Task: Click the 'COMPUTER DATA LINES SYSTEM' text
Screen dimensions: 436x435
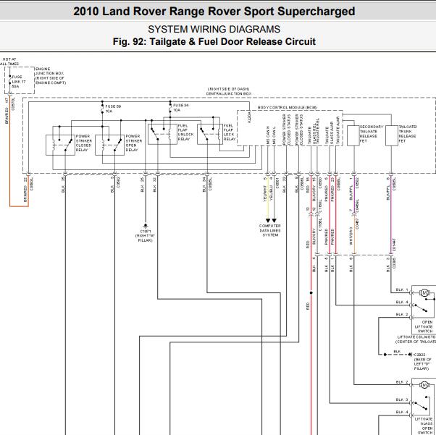Action: pyautogui.click(x=270, y=230)
